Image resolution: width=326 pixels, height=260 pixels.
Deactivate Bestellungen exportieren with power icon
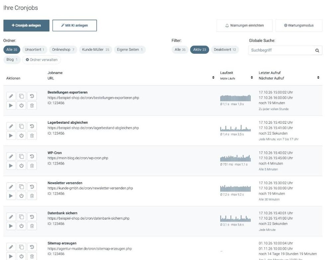(x=22, y=105)
